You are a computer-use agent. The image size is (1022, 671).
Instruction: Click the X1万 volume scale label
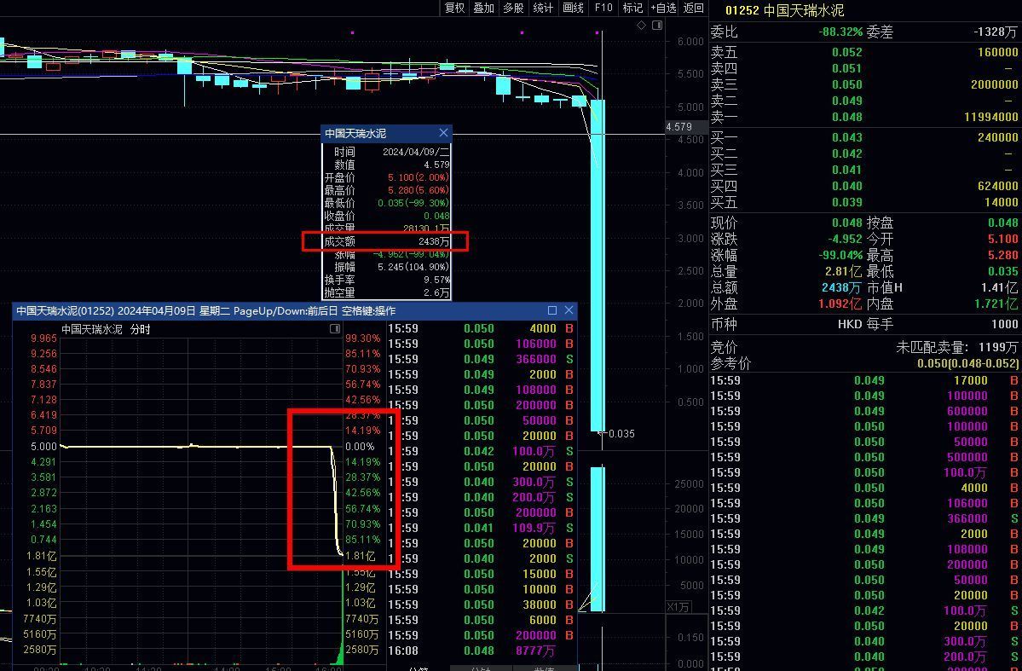pos(678,607)
